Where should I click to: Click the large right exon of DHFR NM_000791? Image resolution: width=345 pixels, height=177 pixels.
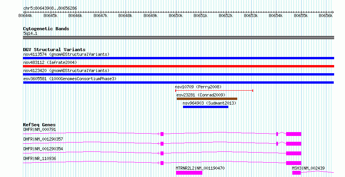pos(293,134)
